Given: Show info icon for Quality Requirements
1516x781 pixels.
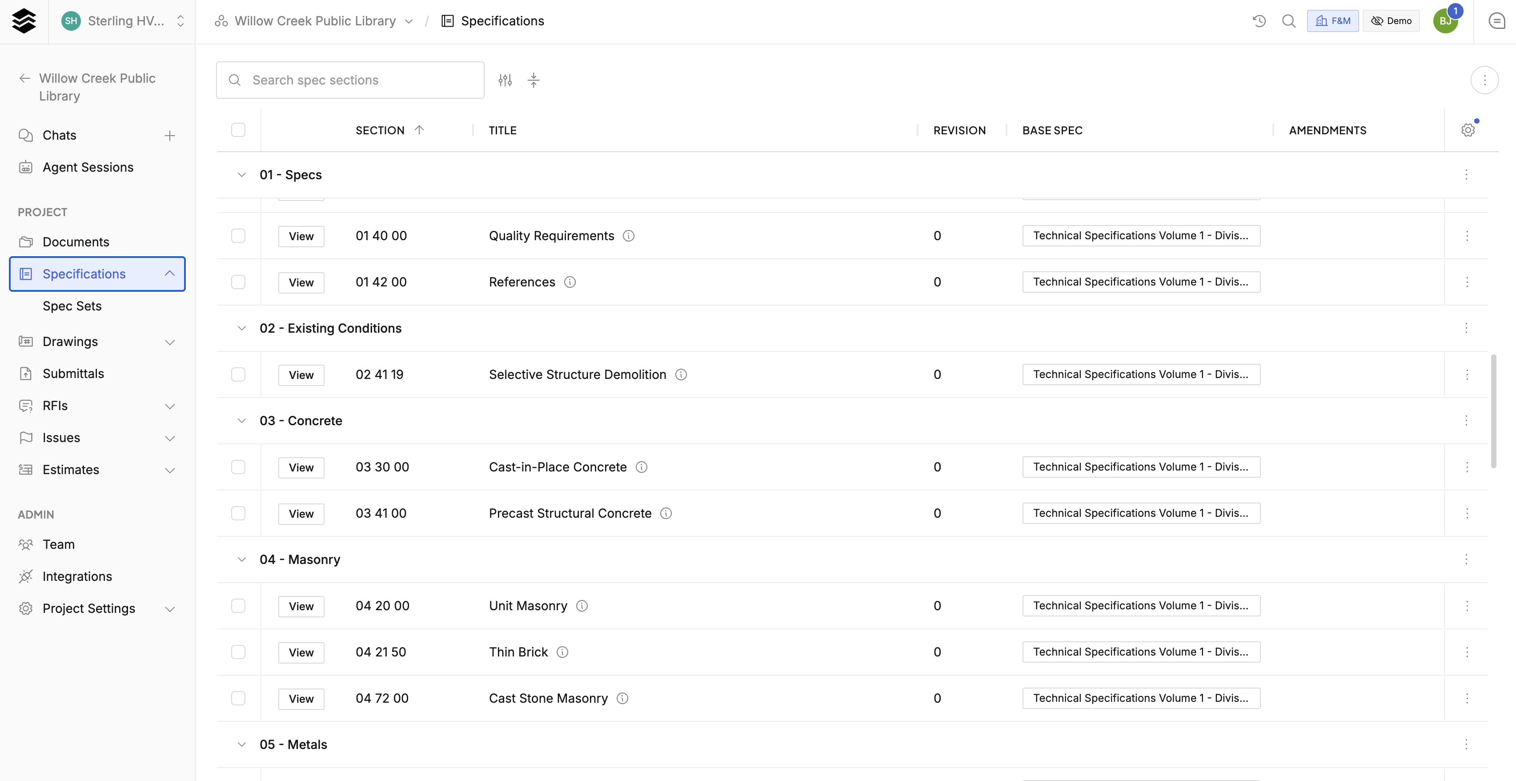Looking at the screenshot, I should click(x=629, y=236).
